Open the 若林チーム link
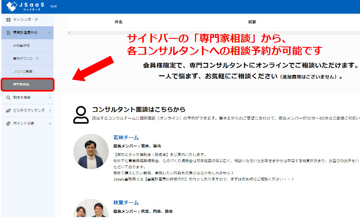The height and width of the screenshot is (218, 360). pyautogui.click(x=126, y=137)
